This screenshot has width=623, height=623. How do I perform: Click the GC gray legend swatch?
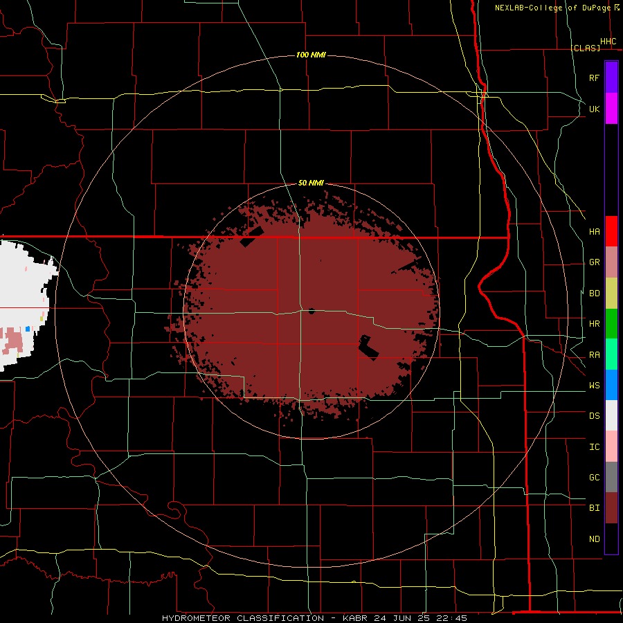(611, 477)
